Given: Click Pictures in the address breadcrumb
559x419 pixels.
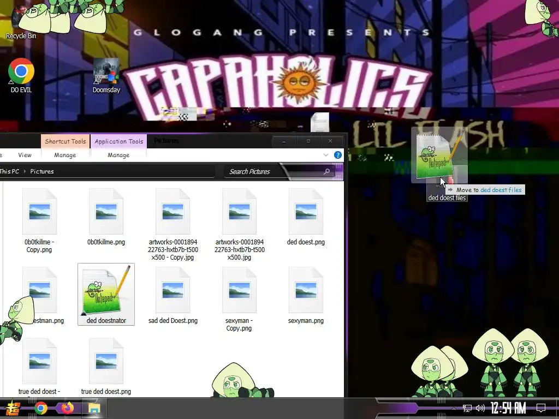Looking at the screenshot, I should click(41, 171).
